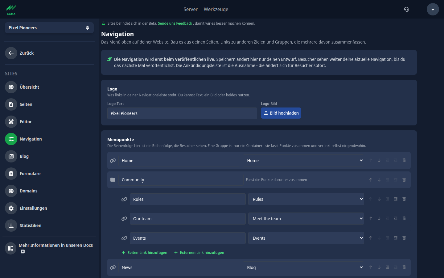Move the Home item down
This screenshot has width=444, height=278.
coord(379,161)
